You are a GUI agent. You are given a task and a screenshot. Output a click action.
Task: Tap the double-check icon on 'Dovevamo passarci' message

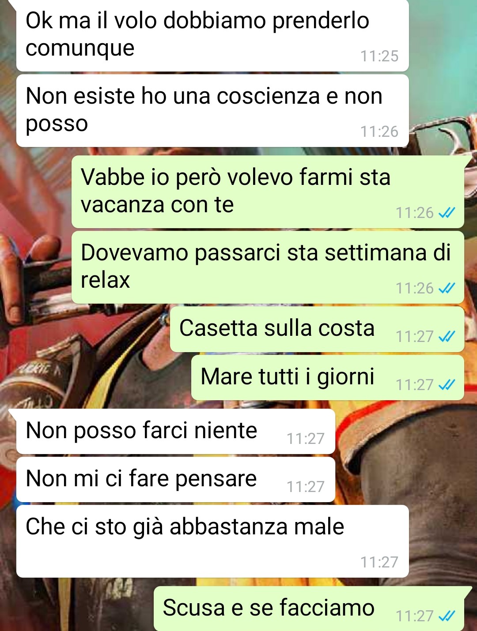pos(447,288)
